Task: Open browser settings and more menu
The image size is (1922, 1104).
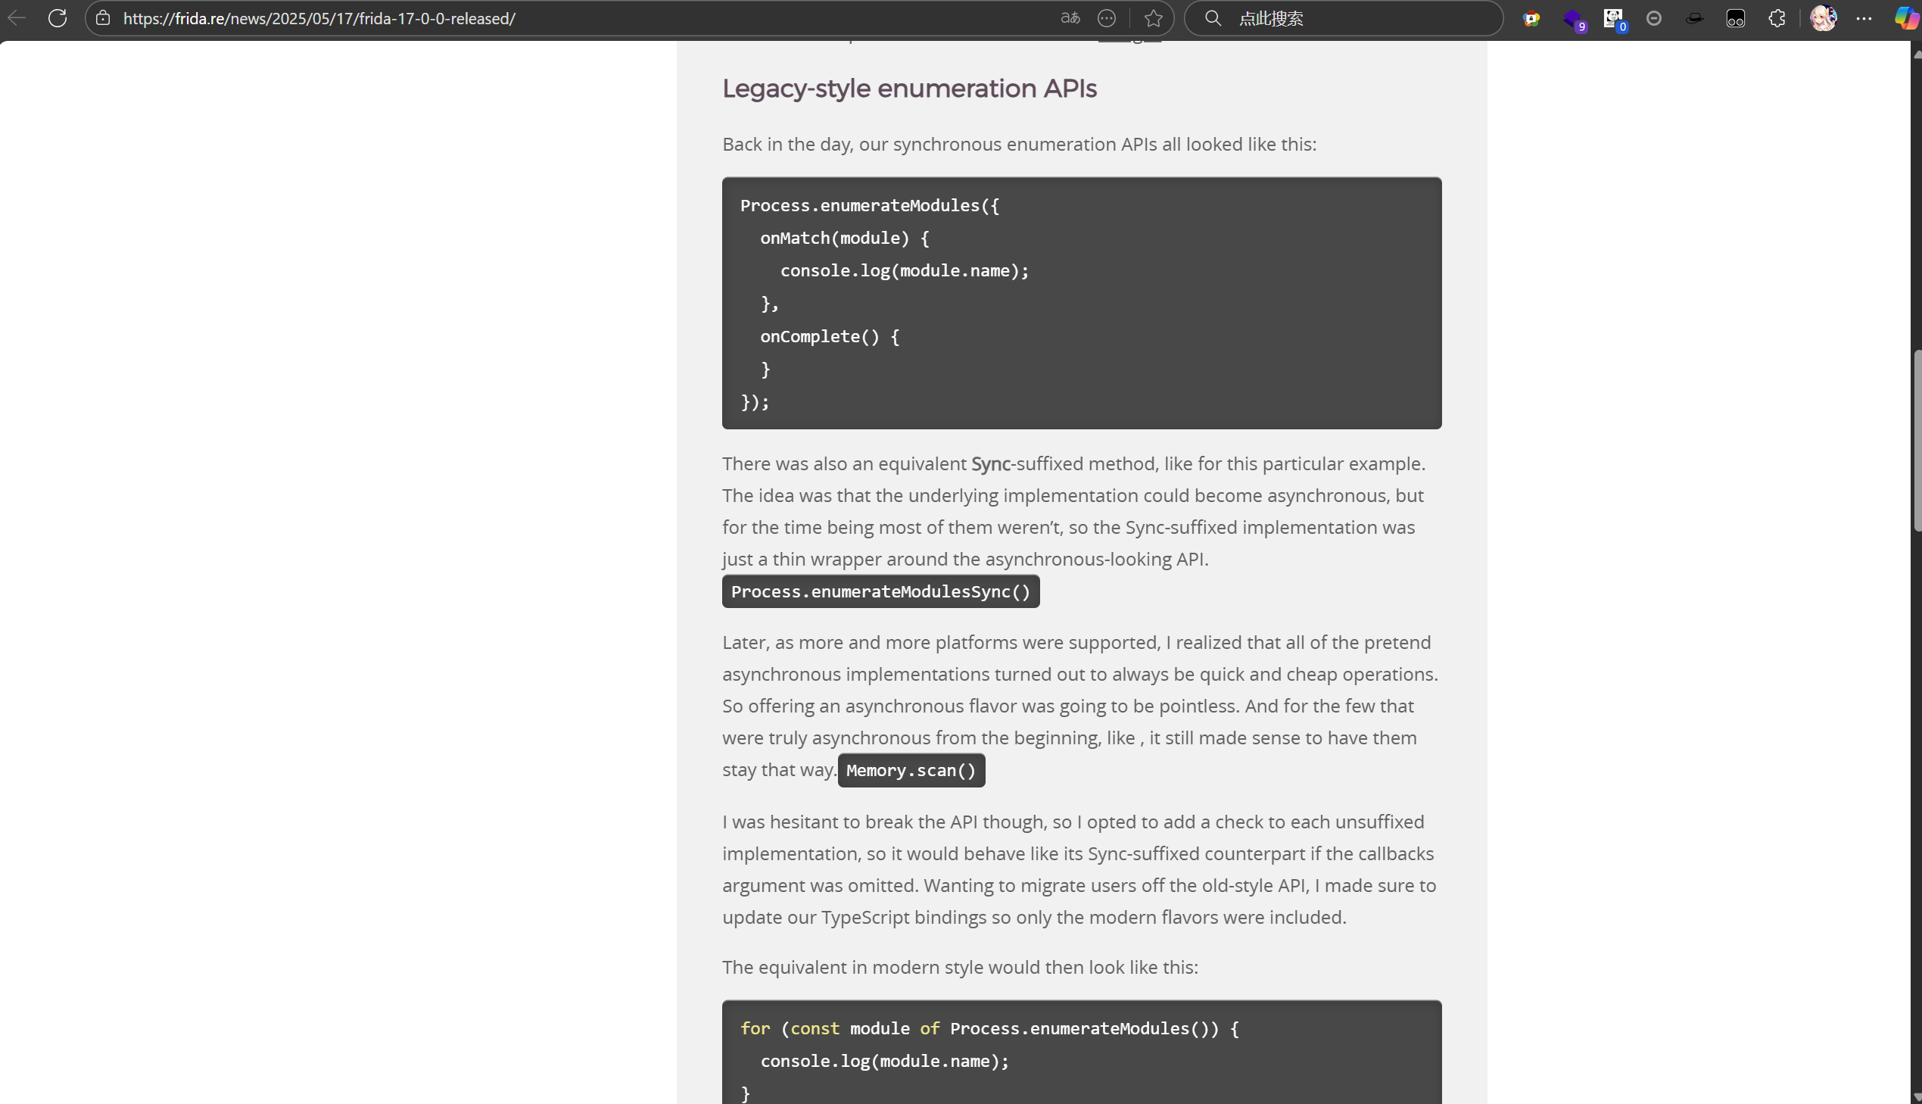Action: (1864, 18)
